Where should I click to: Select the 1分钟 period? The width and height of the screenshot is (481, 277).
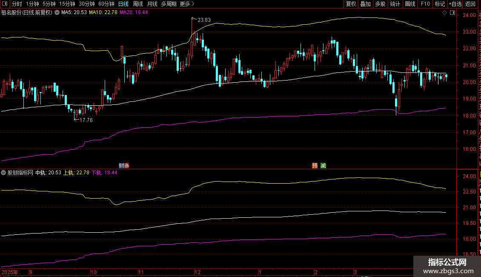click(32, 4)
